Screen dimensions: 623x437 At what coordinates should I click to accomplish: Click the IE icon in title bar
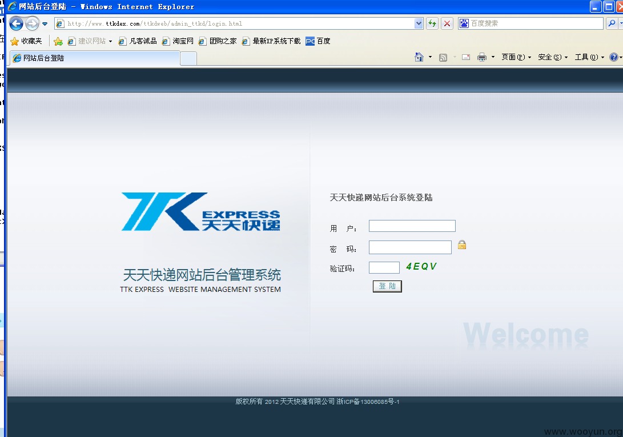(x=13, y=6)
